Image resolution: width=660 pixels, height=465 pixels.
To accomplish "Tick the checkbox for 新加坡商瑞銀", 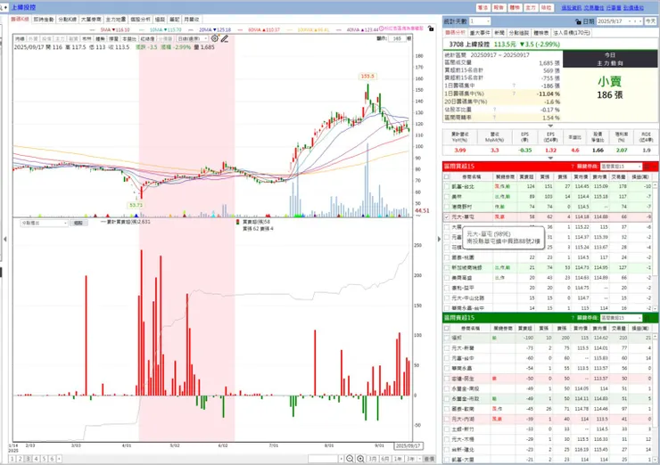I will (447, 267).
